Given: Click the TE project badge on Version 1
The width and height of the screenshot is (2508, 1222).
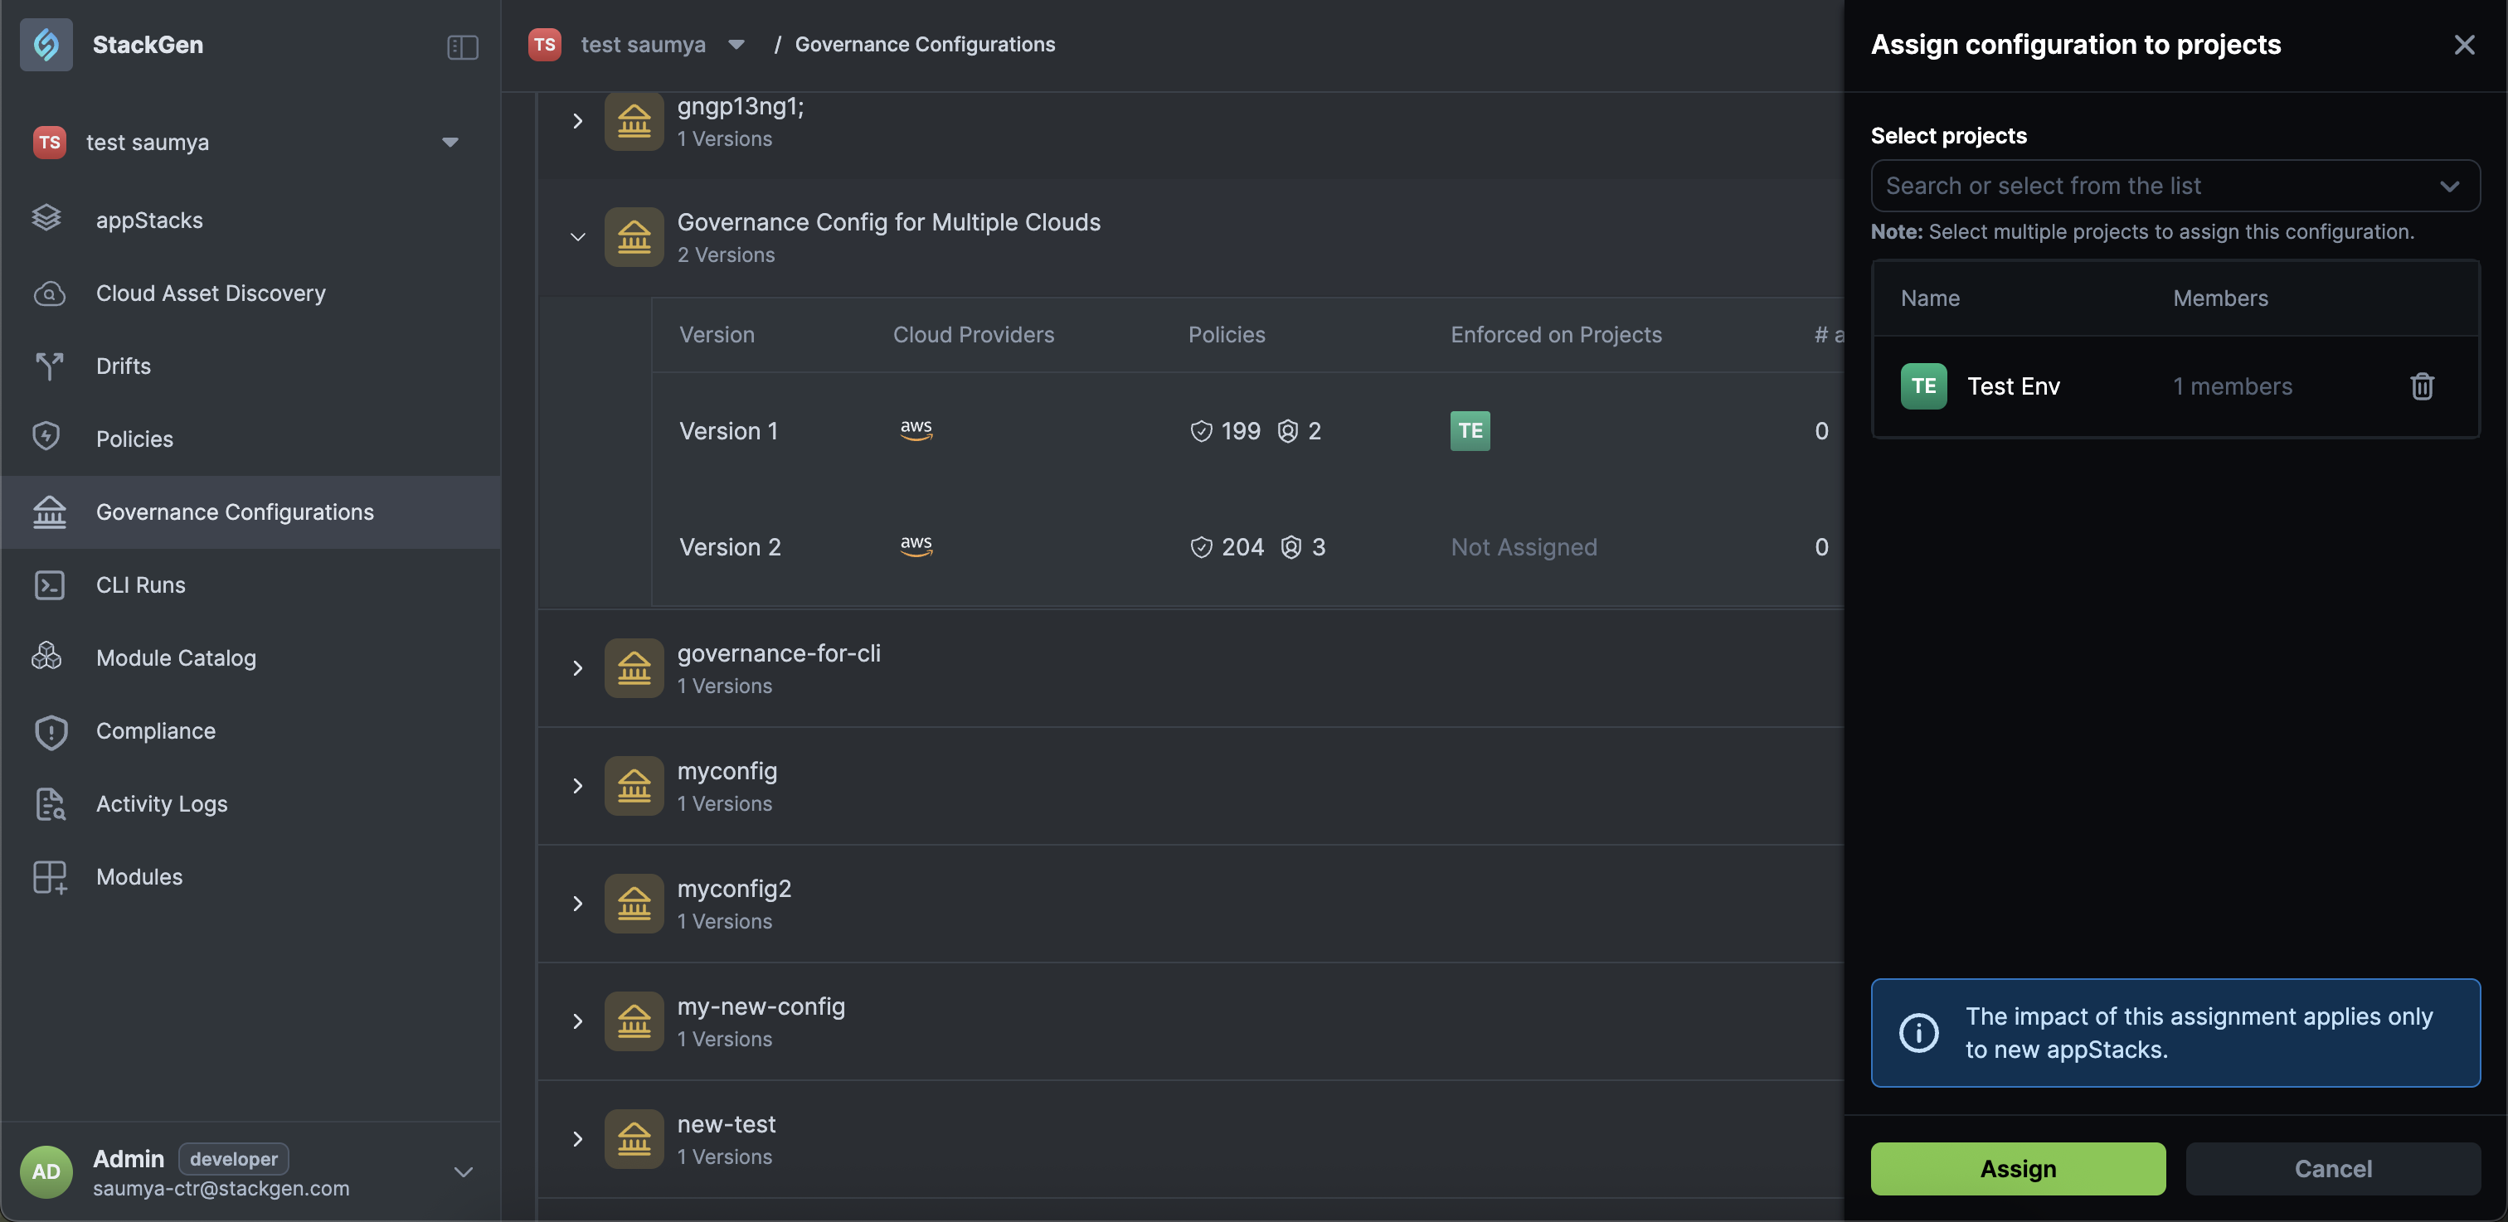Looking at the screenshot, I should click(x=1469, y=430).
